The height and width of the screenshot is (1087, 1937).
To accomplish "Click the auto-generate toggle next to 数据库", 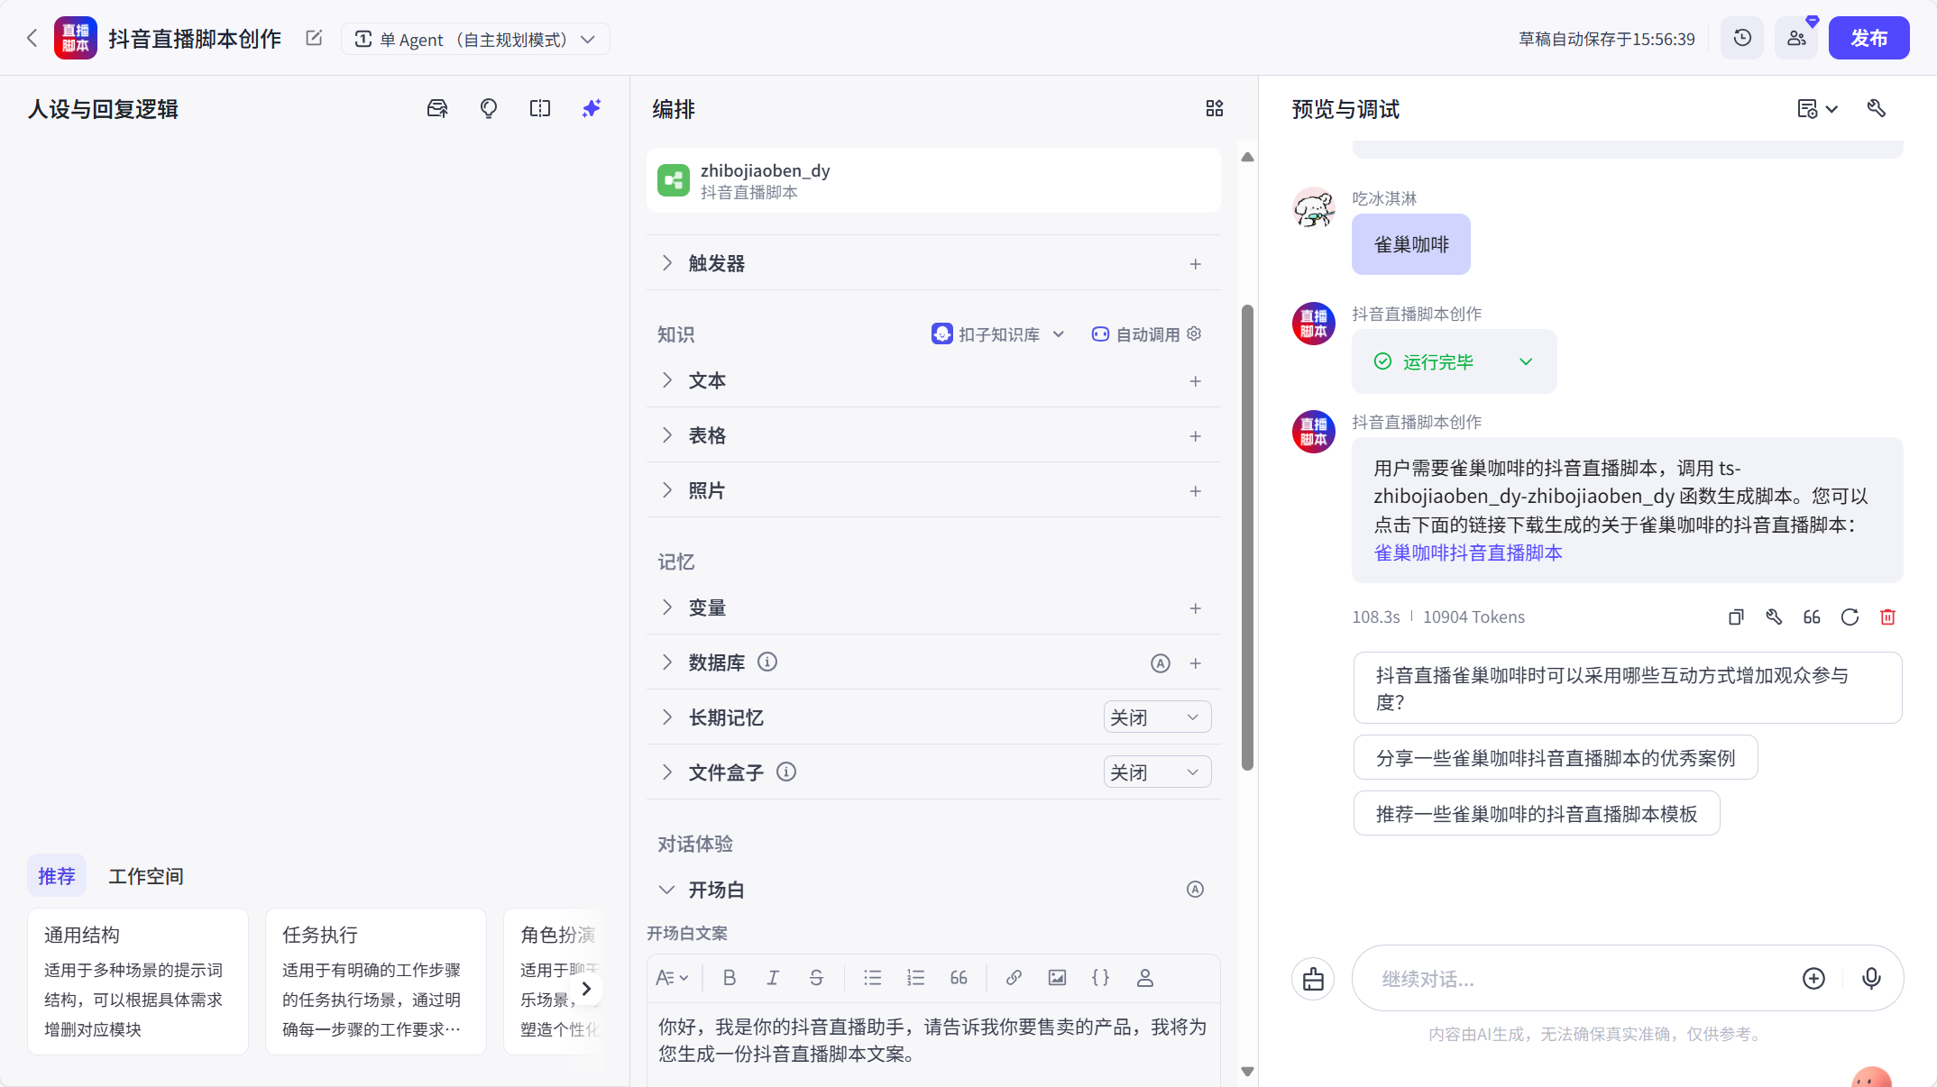I will click(x=1160, y=662).
